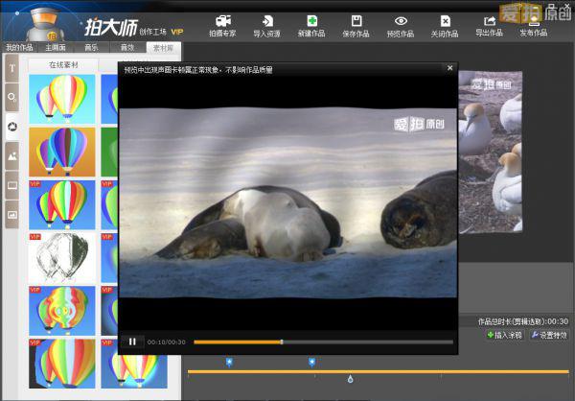Select the 素材库 tab
Viewport: 575px width, 401px height.
pyautogui.click(x=163, y=48)
